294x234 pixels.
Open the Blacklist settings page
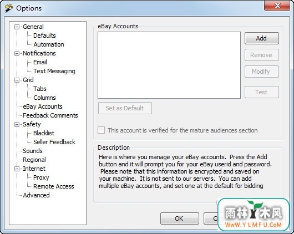coord(44,133)
